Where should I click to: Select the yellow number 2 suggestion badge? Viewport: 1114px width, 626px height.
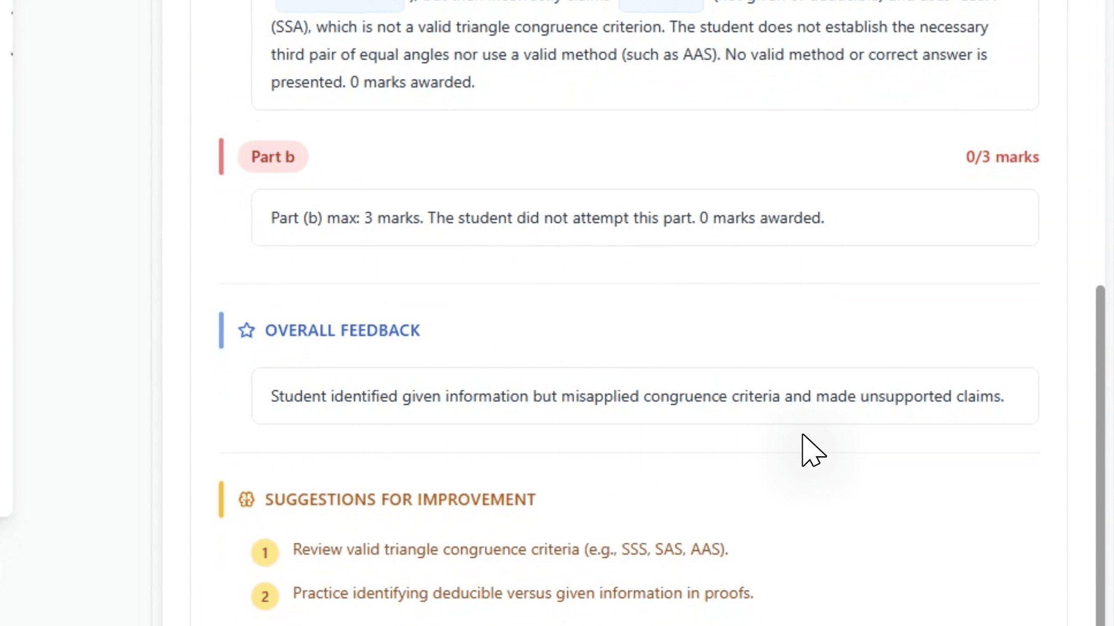[x=265, y=596]
